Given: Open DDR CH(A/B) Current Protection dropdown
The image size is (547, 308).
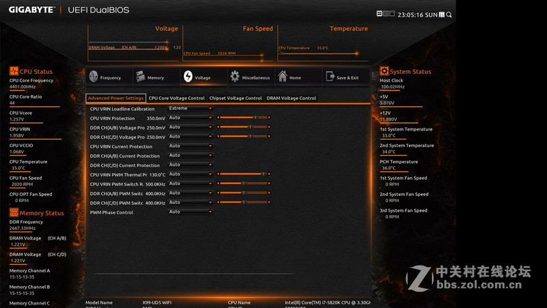Looking at the screenshot, I should click(x=191, y=155).
